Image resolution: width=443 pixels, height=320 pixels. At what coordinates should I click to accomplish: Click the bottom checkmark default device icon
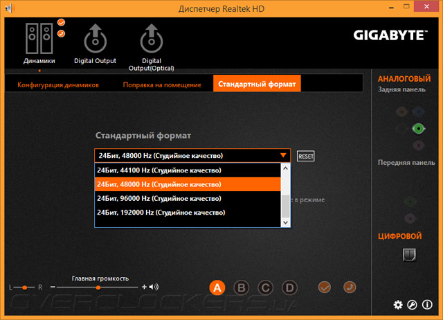point(325,287)
